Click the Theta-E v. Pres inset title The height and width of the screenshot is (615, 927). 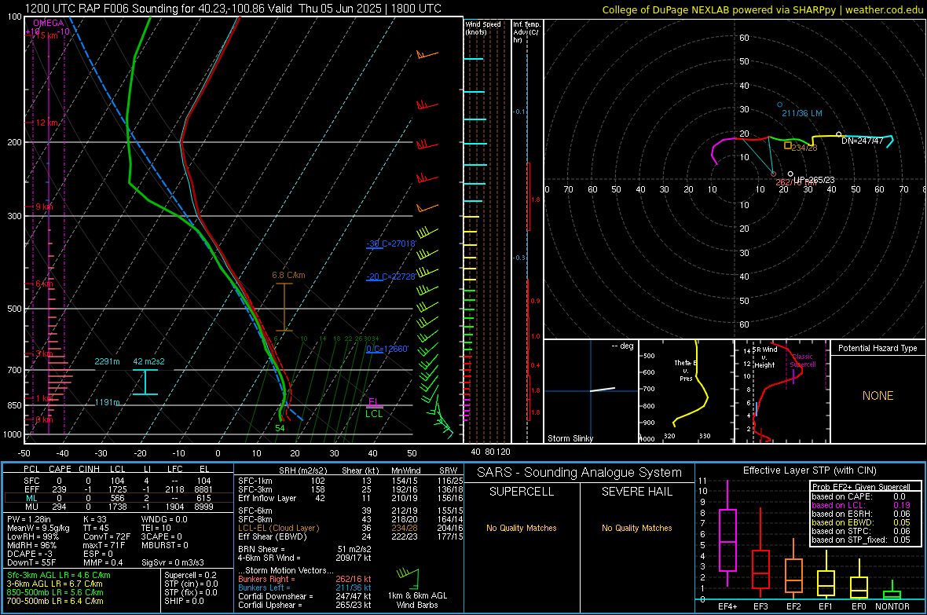(x=686, y=370)
